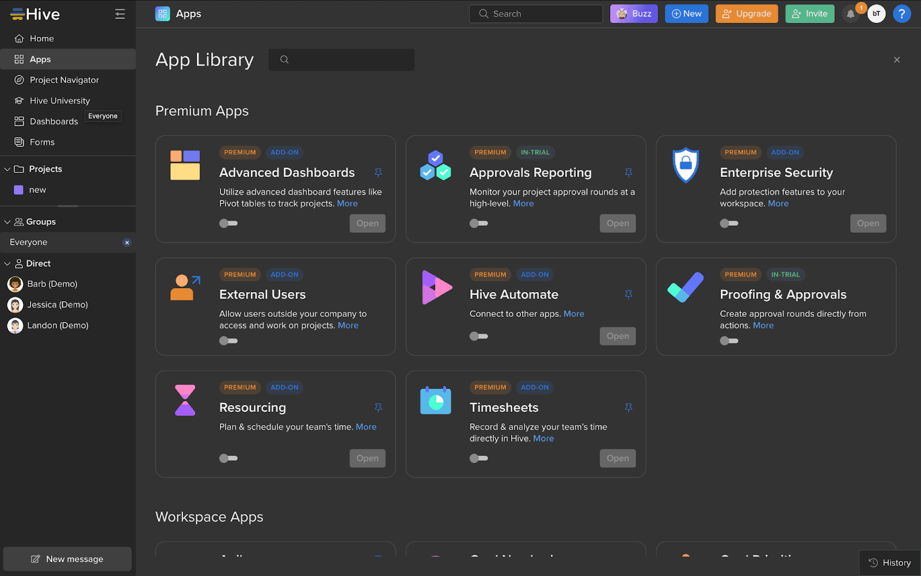Click the External Users person icon
921x576 pixels.
185,287
